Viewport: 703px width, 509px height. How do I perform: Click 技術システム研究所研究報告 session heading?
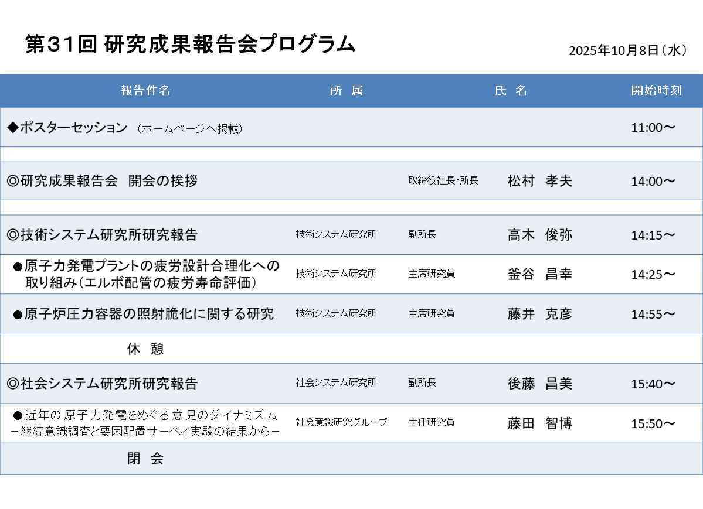(x=102, y=235)
